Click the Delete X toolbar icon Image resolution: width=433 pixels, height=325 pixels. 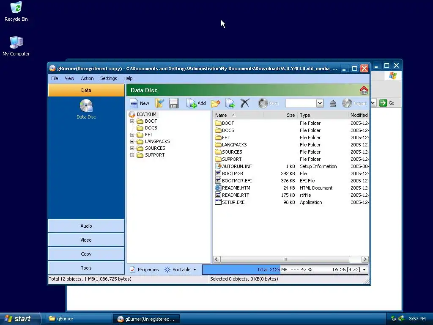pos(245,103)
